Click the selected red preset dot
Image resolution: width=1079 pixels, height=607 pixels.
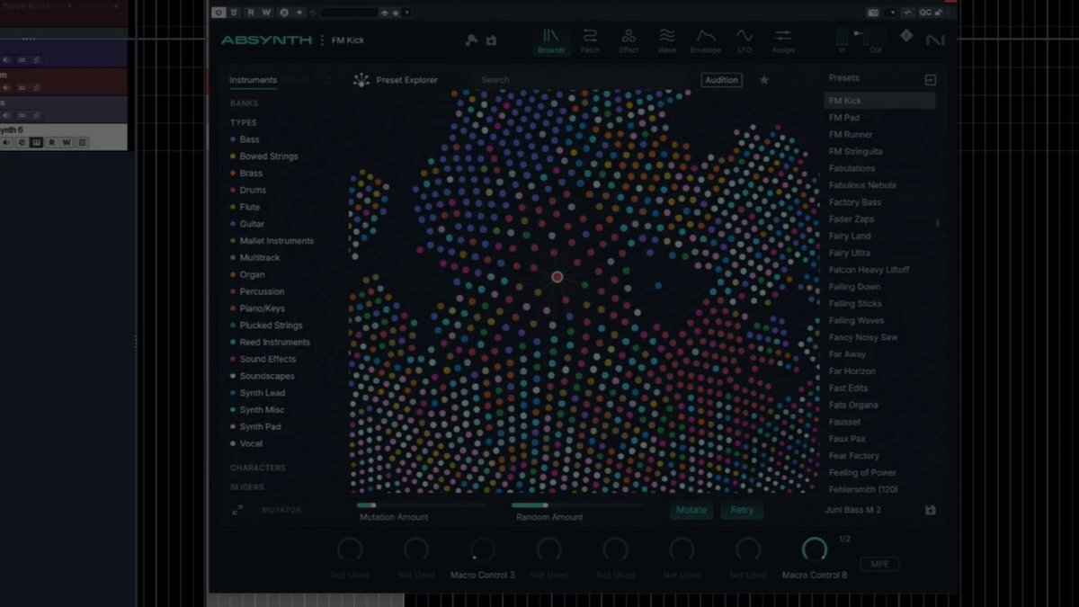click(557, 277)
